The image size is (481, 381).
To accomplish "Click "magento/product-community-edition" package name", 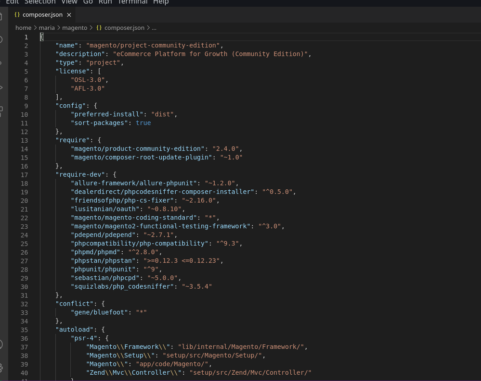I will coord(138,149).
